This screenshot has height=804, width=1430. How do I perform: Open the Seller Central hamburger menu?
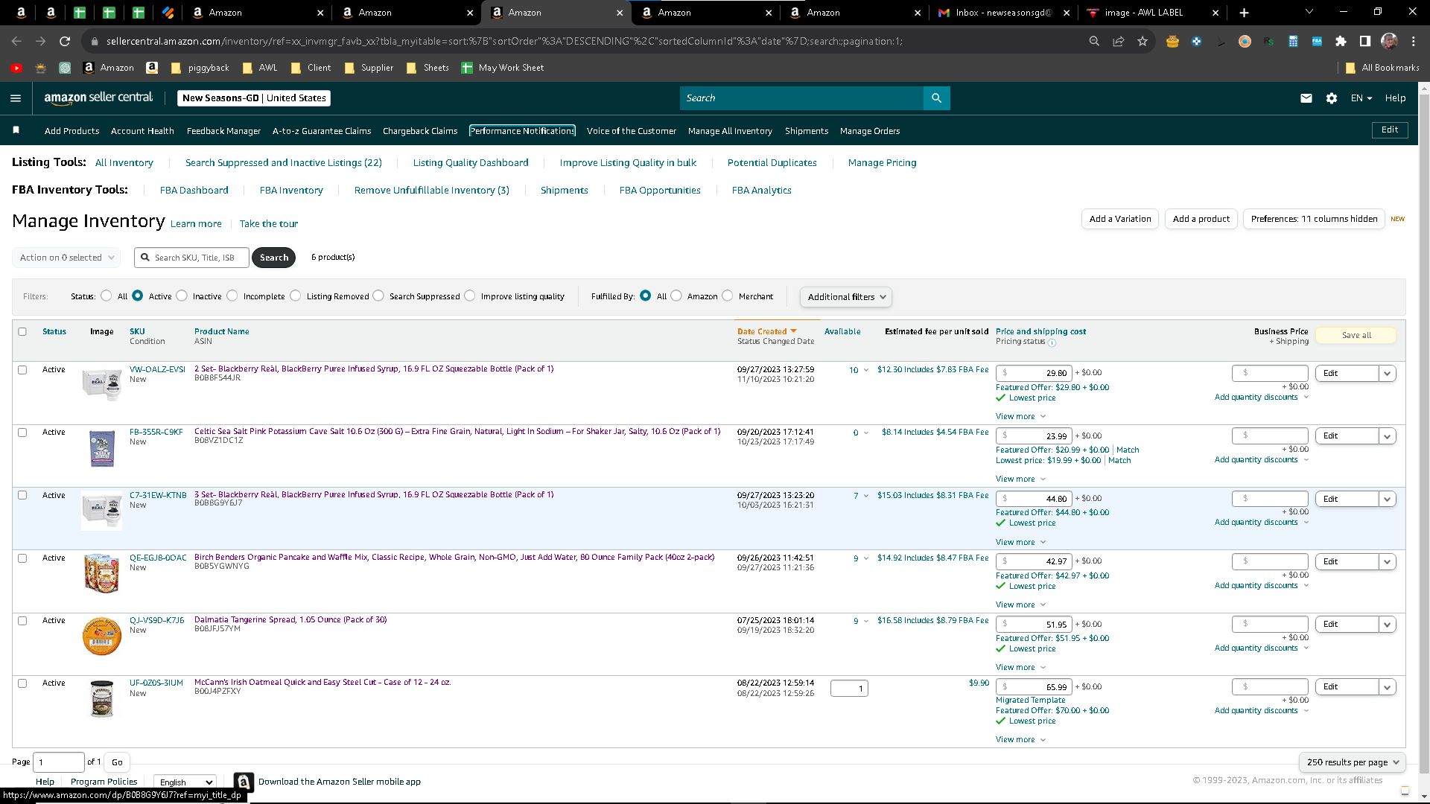(x=16, y=98)
